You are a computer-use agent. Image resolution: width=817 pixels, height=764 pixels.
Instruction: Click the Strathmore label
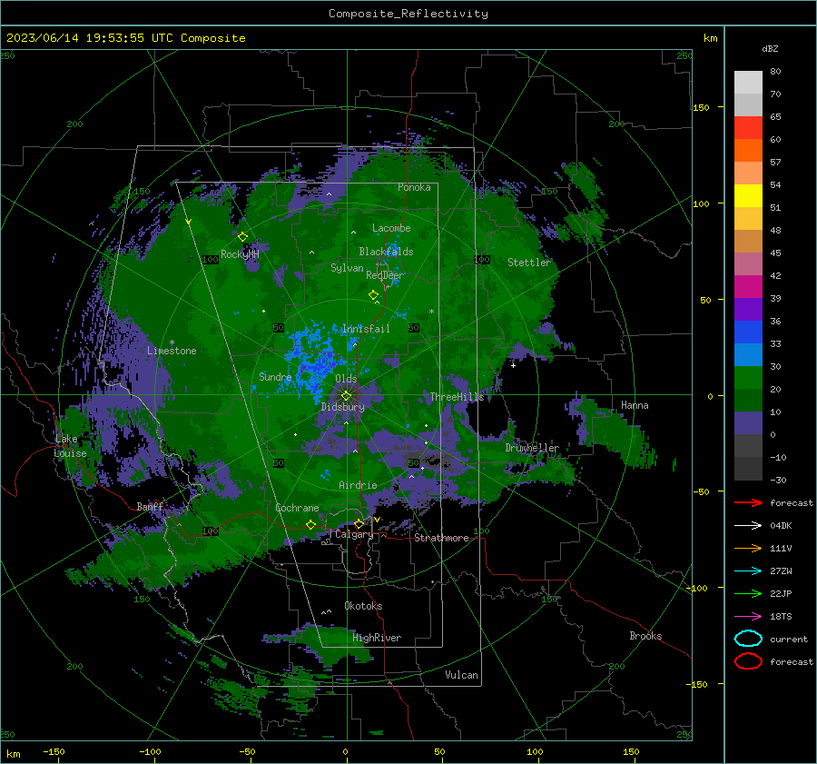click(x=441, y=538)
